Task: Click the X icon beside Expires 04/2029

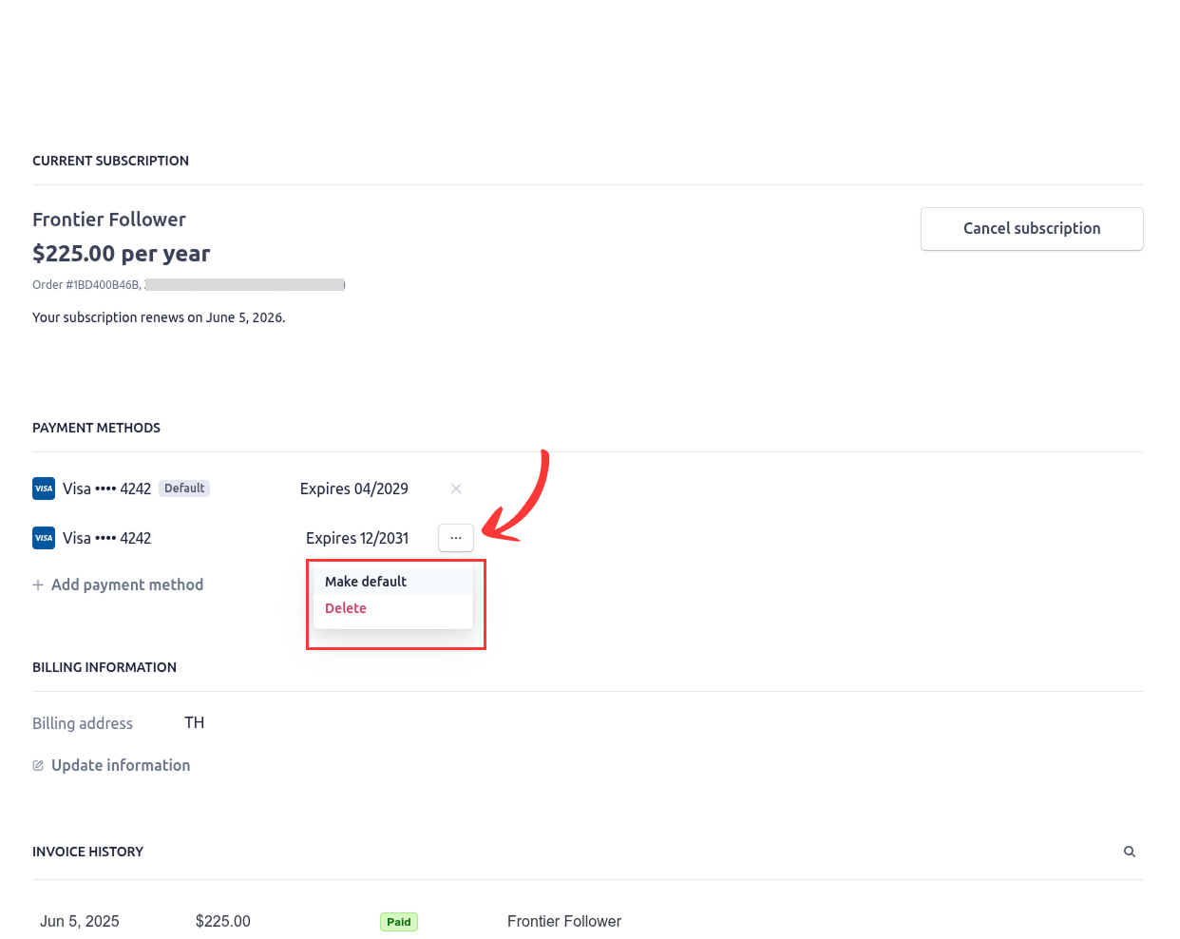Action: (x=456, y=489)
